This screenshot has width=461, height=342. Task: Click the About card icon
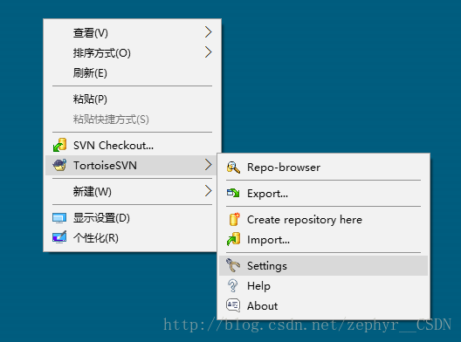point(233,305)
